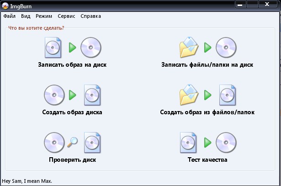Choose 'Создать образ диска' label
The width and height of the screenshot is (281, 186).
click(x=72, y=112)
